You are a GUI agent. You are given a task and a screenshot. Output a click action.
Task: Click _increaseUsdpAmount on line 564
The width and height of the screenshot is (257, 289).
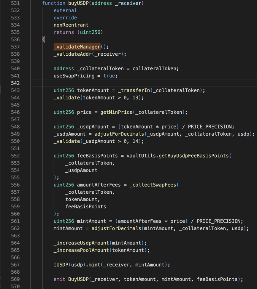point(81,243)
